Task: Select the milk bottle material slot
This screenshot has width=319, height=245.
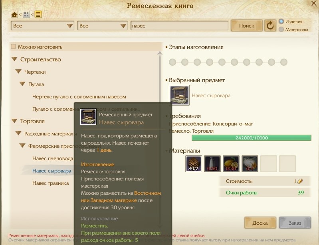Action: (x=212, y=164)
